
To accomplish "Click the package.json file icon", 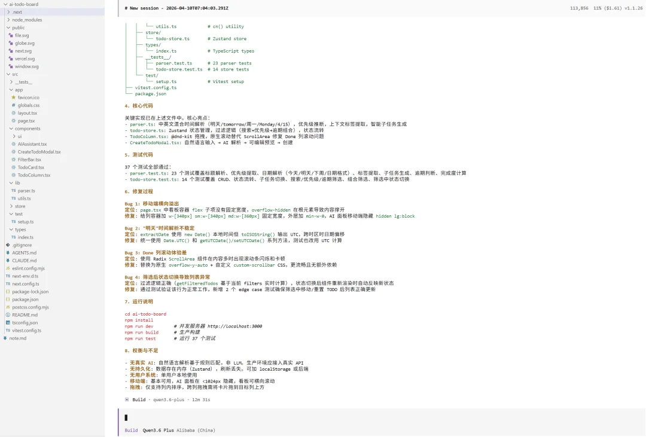I will tap(8, 300).
